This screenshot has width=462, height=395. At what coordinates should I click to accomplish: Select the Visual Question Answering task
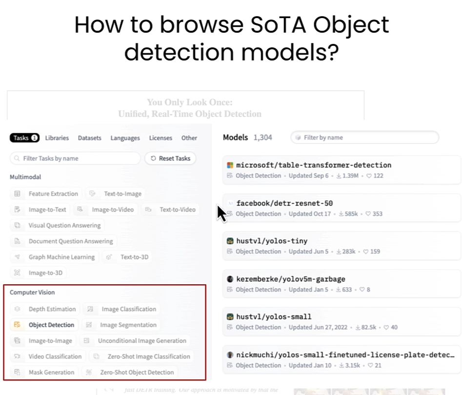click(x=57, y=226)
